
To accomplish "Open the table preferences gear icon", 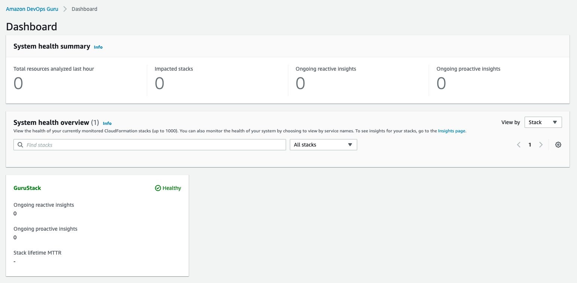I will pos(558,145).
